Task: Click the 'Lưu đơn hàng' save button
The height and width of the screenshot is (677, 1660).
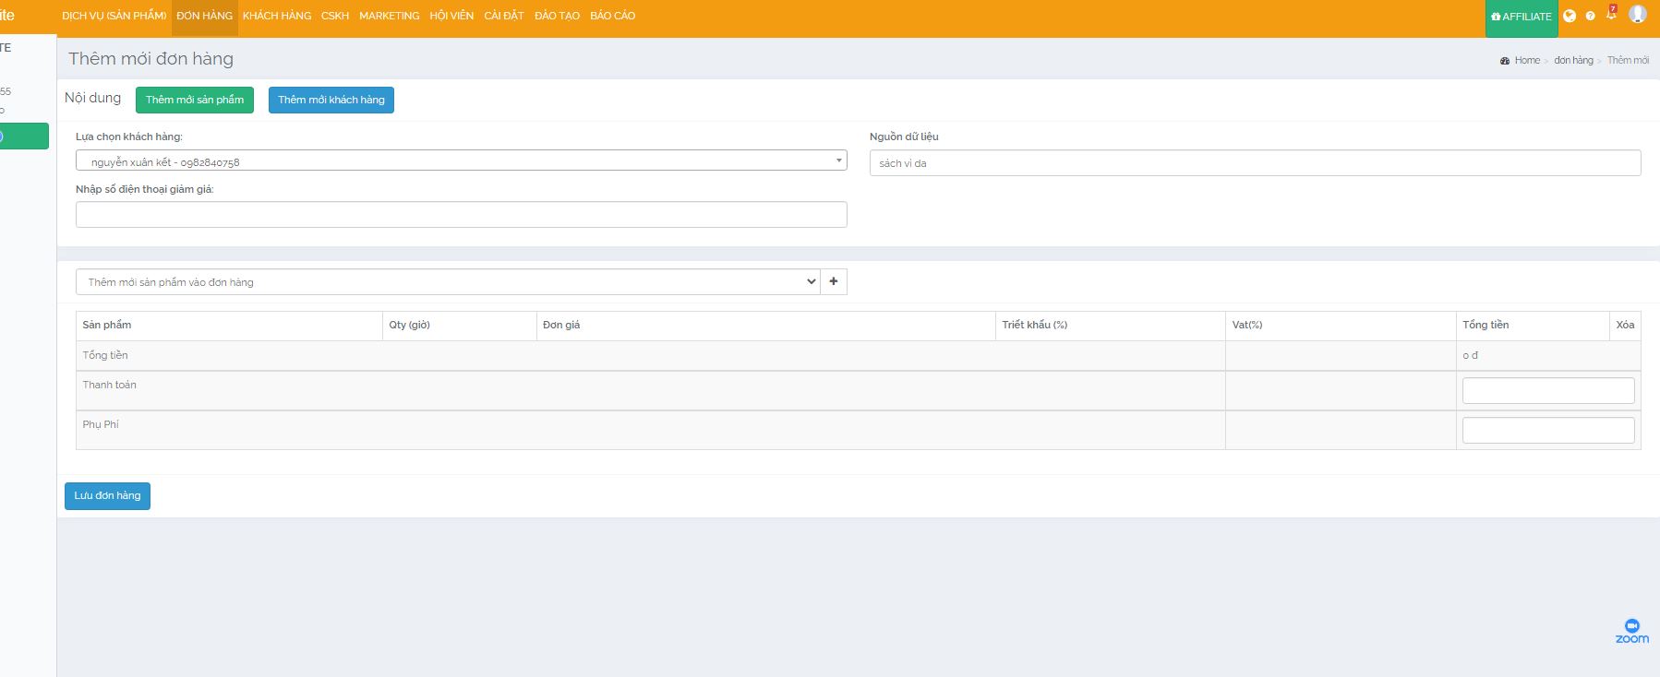Action: point(107,496)
